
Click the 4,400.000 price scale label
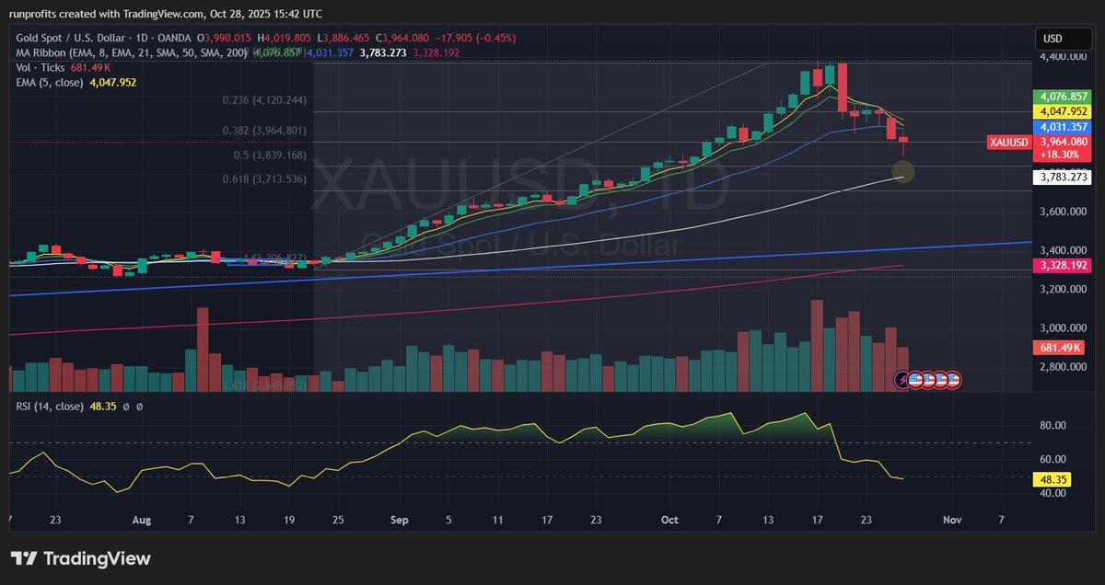tap(1064, 56)
